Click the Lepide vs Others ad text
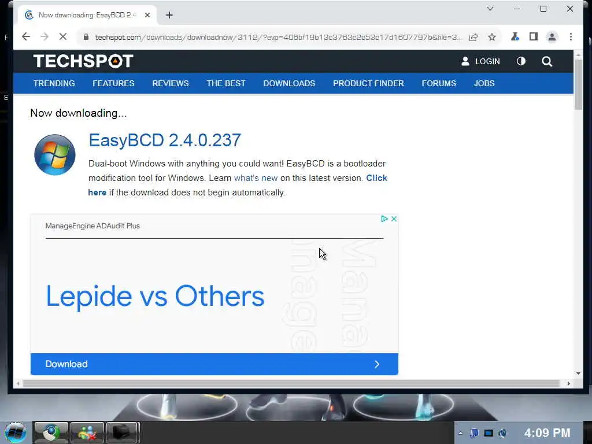The width and height of the screenshot is (592, 444). tap(155, 297)
